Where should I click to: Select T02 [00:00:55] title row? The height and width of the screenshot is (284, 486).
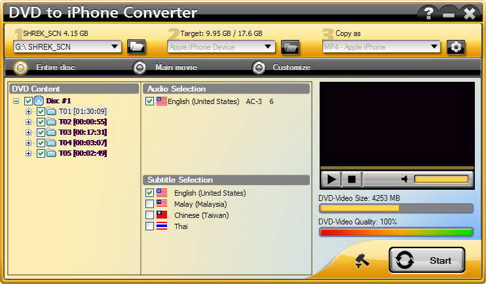click(83, 122)
